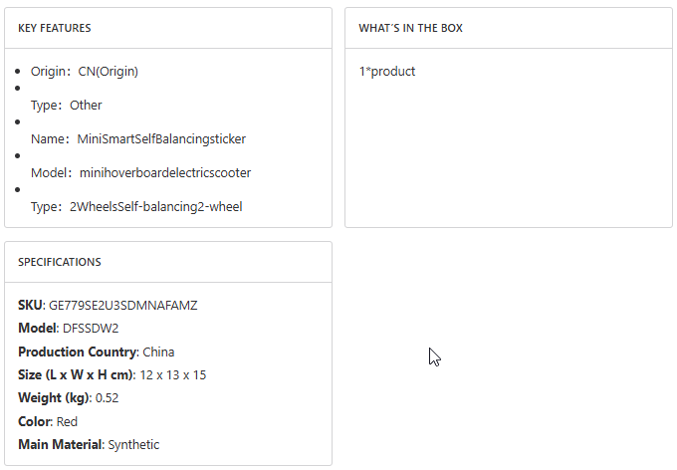Select the 12 x 13 x 15 size value
The height and width of the screenshot is (470, 677).
point(172,375)
